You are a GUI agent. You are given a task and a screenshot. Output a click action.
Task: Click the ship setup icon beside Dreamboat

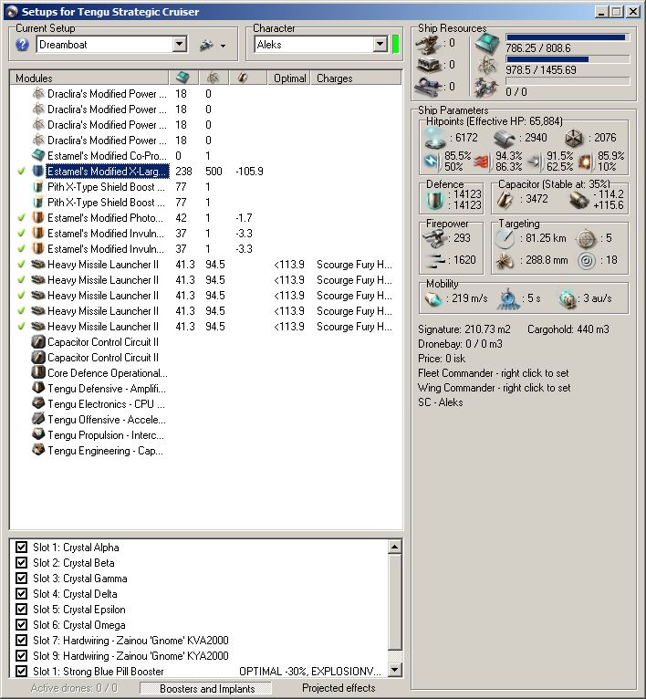coord(206,45)
